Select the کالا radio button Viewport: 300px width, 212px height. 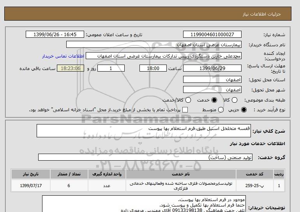[x=235, y=100]
